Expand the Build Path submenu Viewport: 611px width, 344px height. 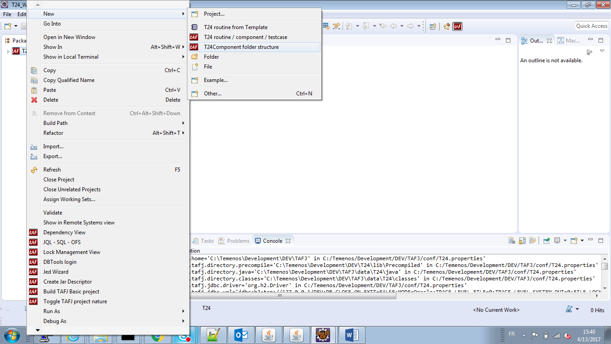click(x=55, y=123)
